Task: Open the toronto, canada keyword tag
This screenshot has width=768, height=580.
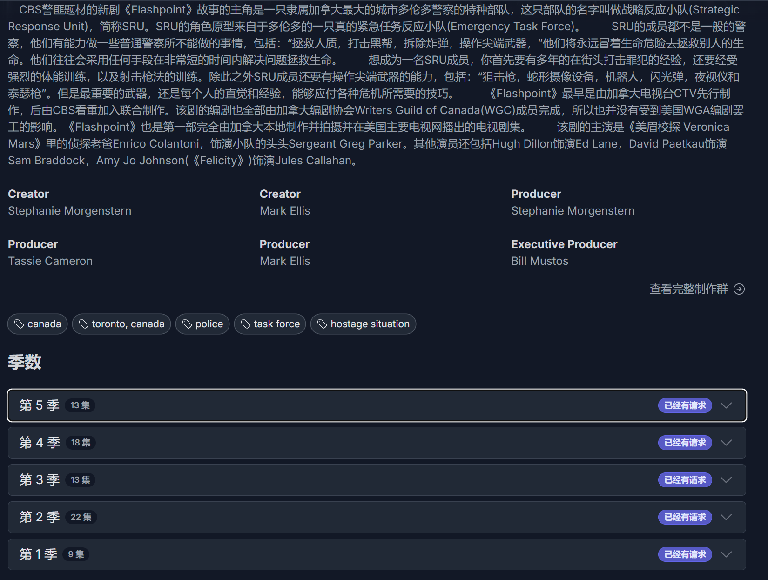Action: point(121,324)
